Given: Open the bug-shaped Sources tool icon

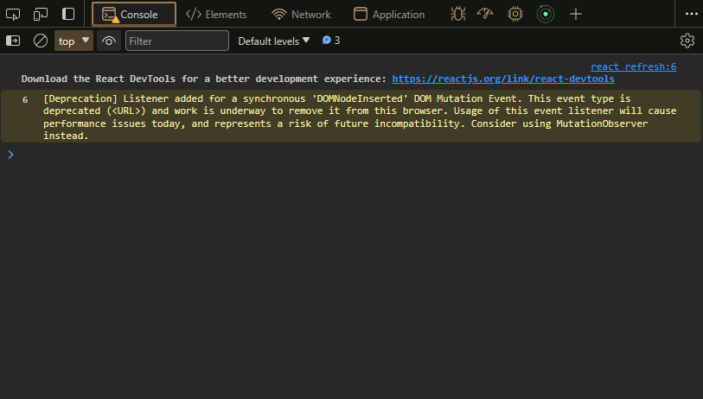Looking at the screenshot, I should [457, 15].
